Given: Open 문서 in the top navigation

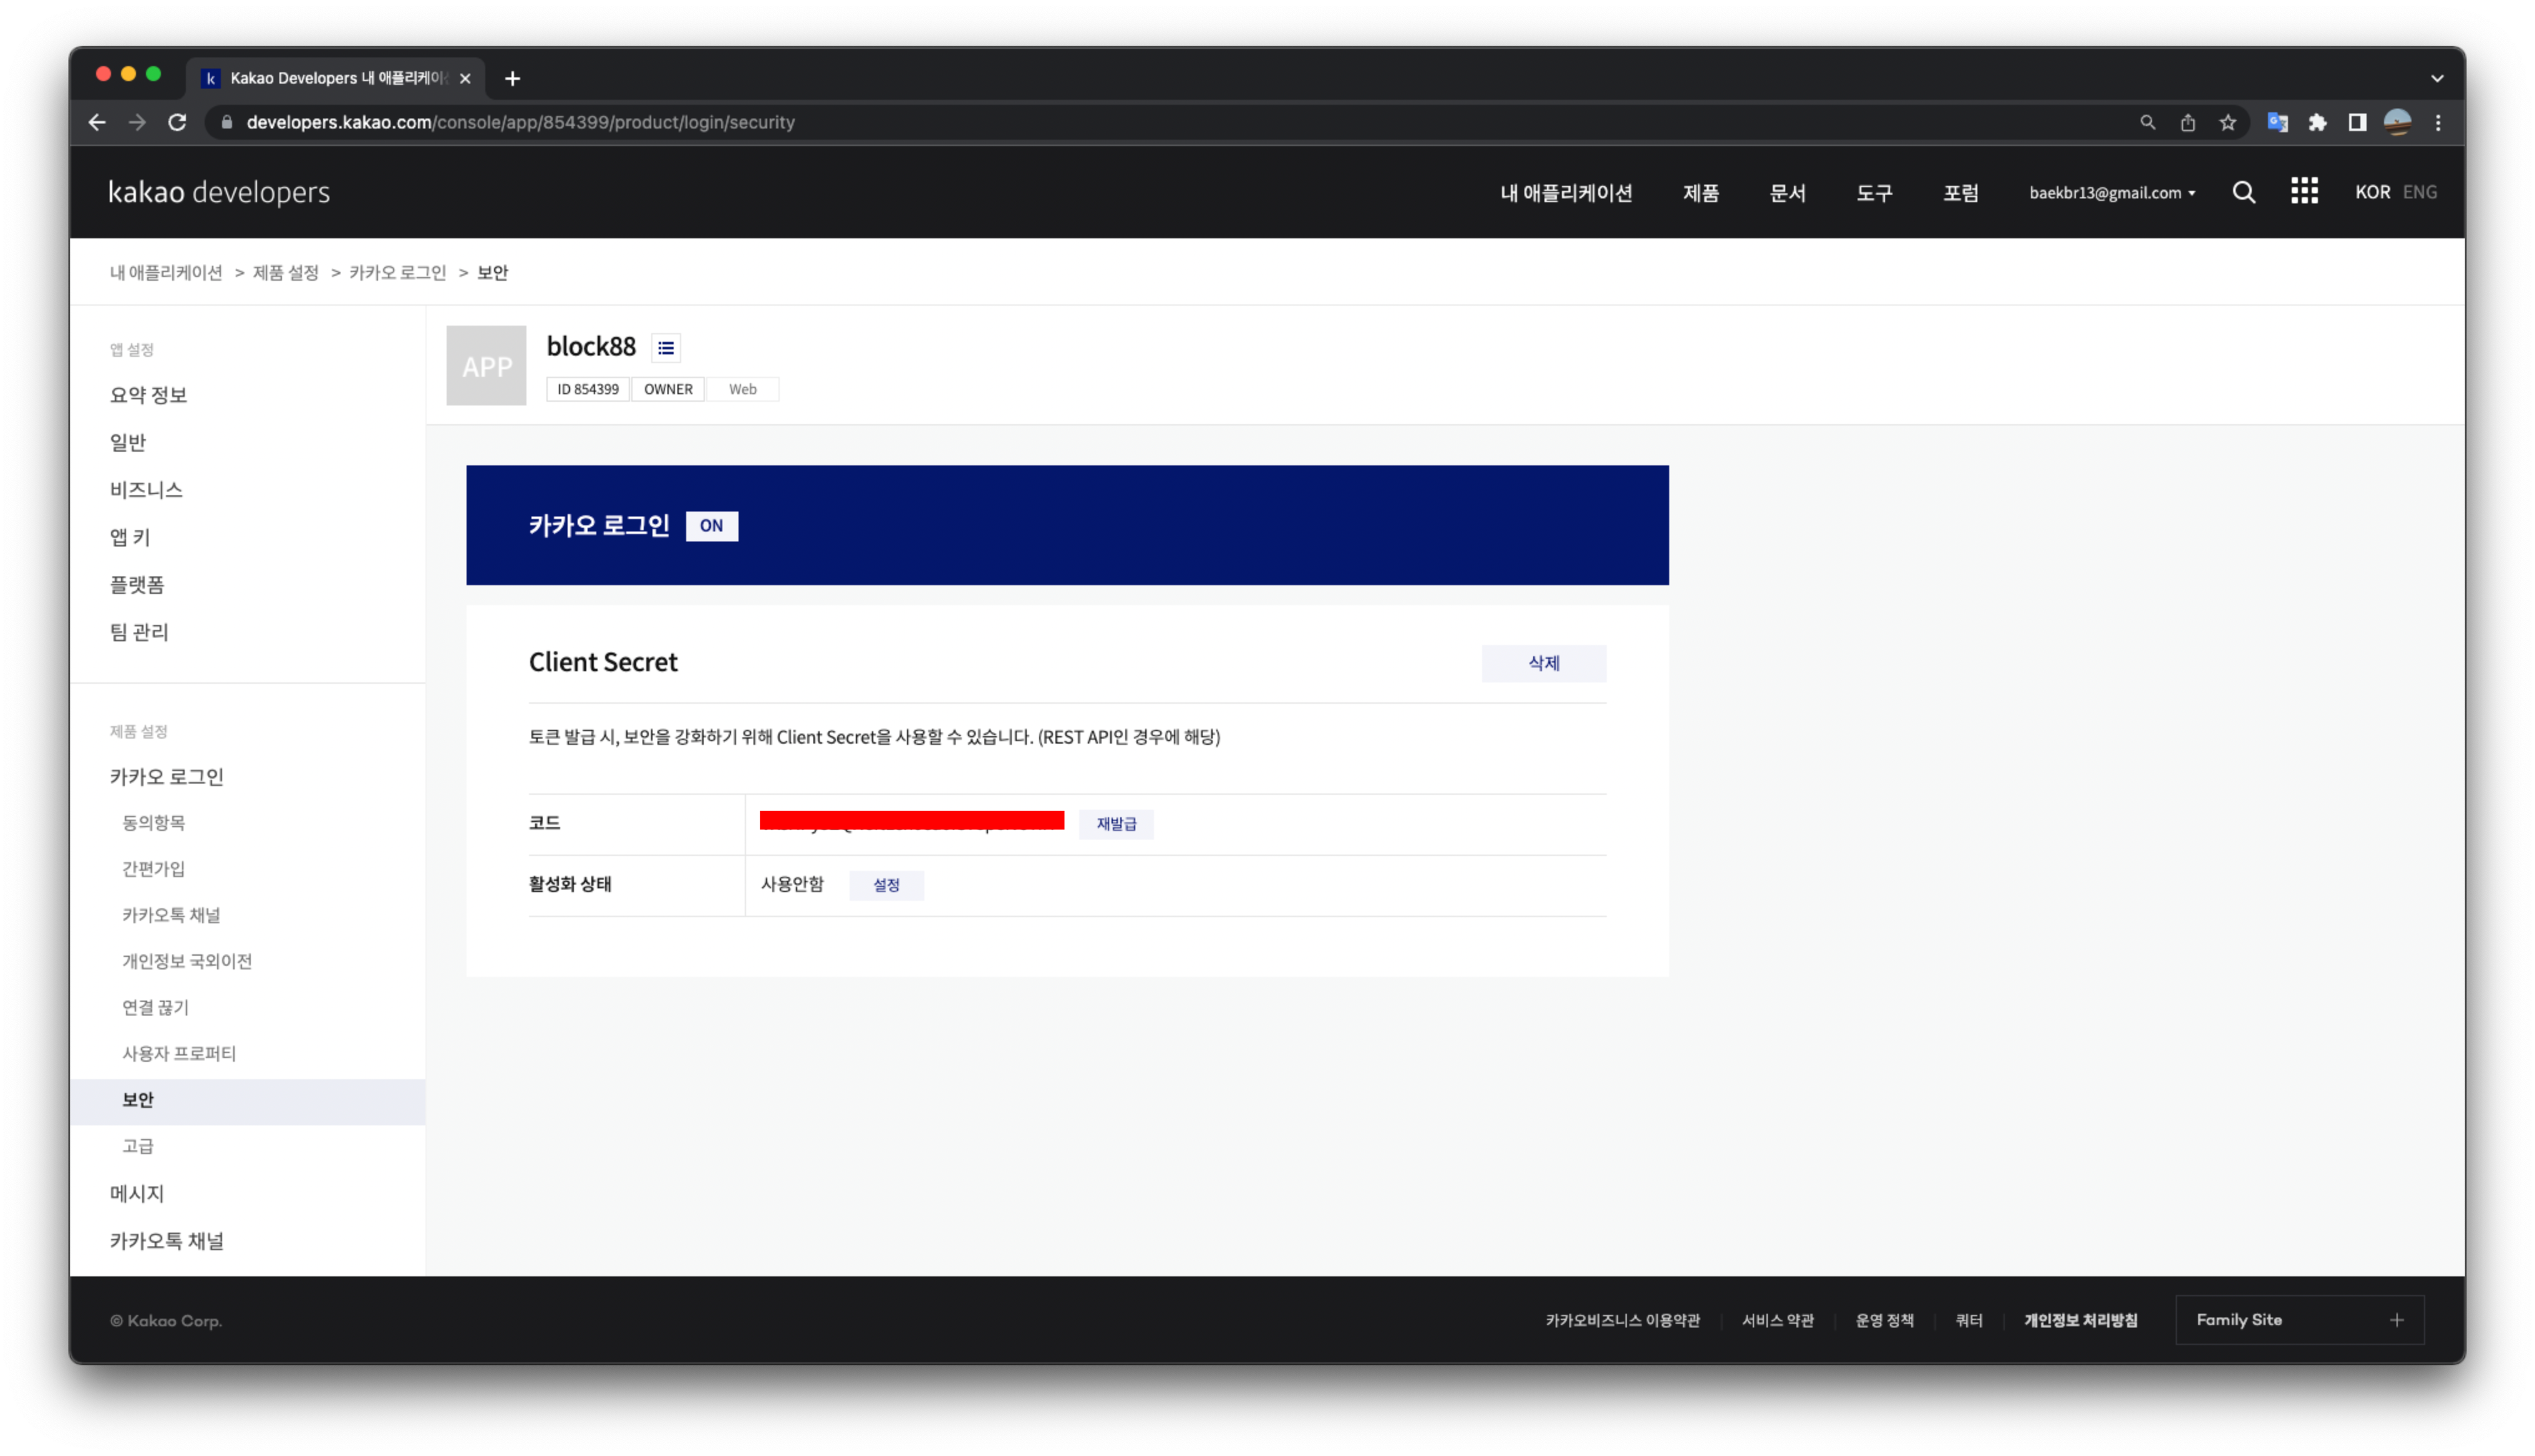Looking at the screenshot, I should [1787, 193].
